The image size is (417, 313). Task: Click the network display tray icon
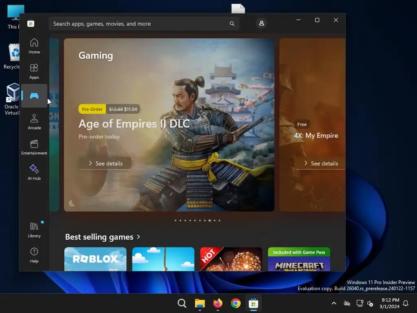[x=360, y=303]
